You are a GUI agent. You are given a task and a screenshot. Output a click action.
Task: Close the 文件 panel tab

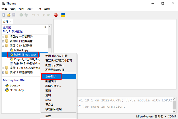[x=11, y=22]
